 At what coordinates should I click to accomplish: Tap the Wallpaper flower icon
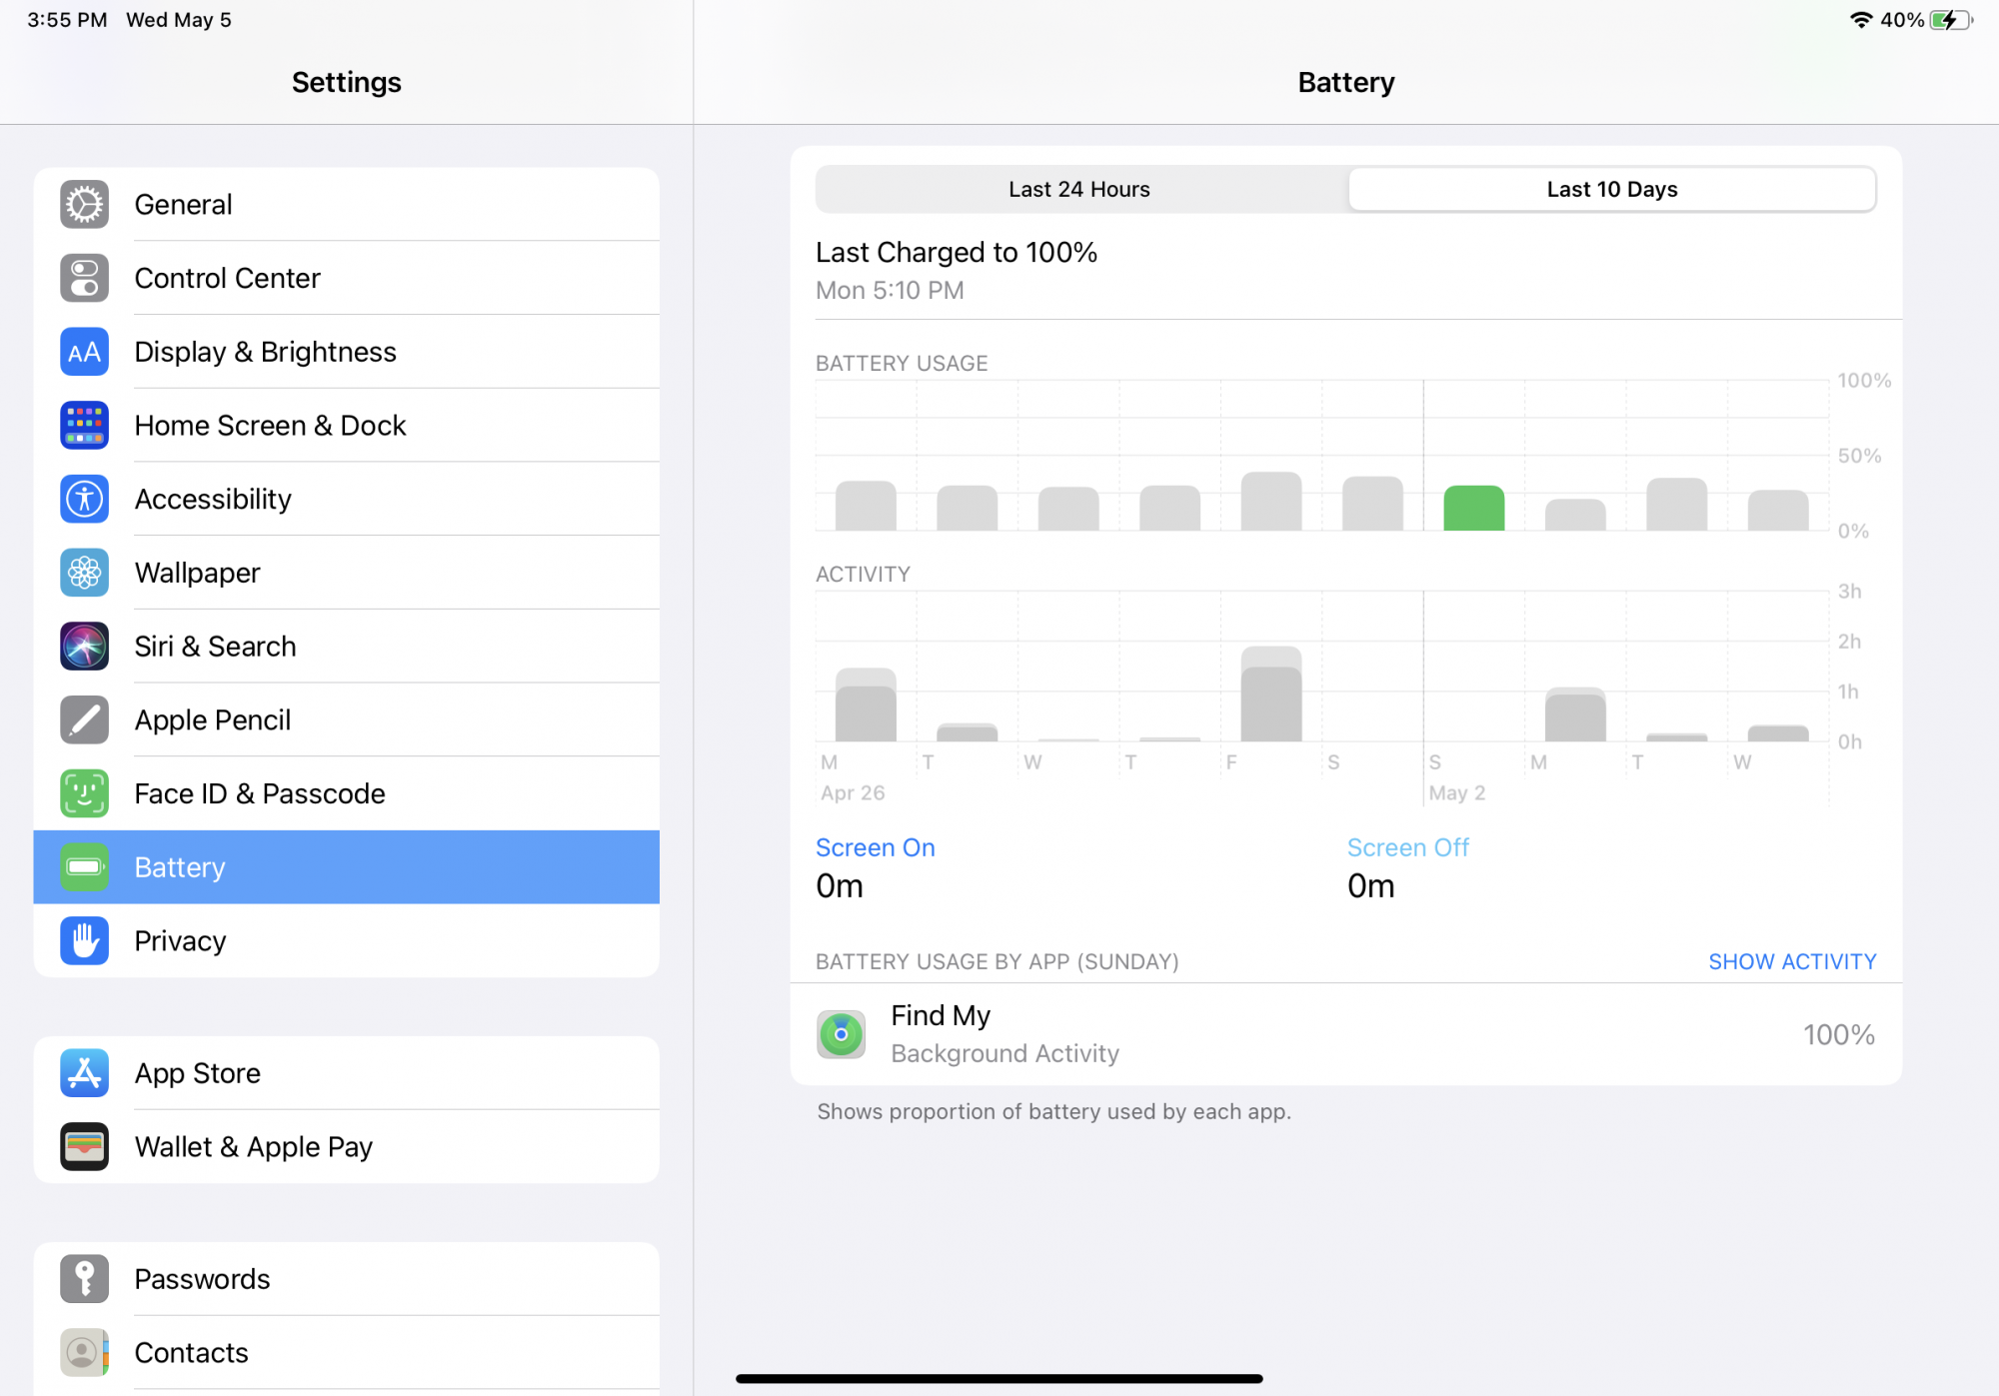click(84, 573)
